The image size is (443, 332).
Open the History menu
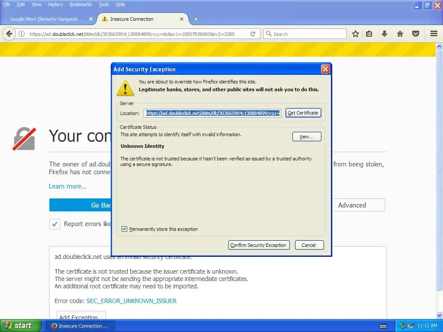click(55, 4)
